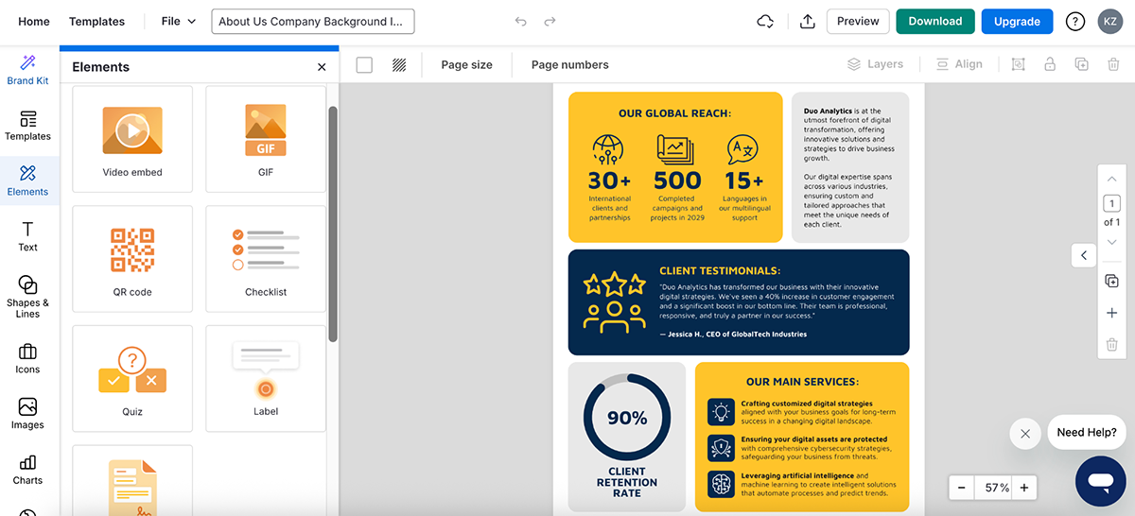Toggle the page background color checkbox
Screen dimensions: 1135x516
pos(364,65)
